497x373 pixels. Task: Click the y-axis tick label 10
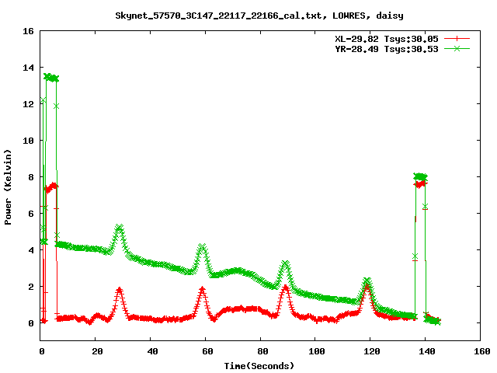coord(28,141)
